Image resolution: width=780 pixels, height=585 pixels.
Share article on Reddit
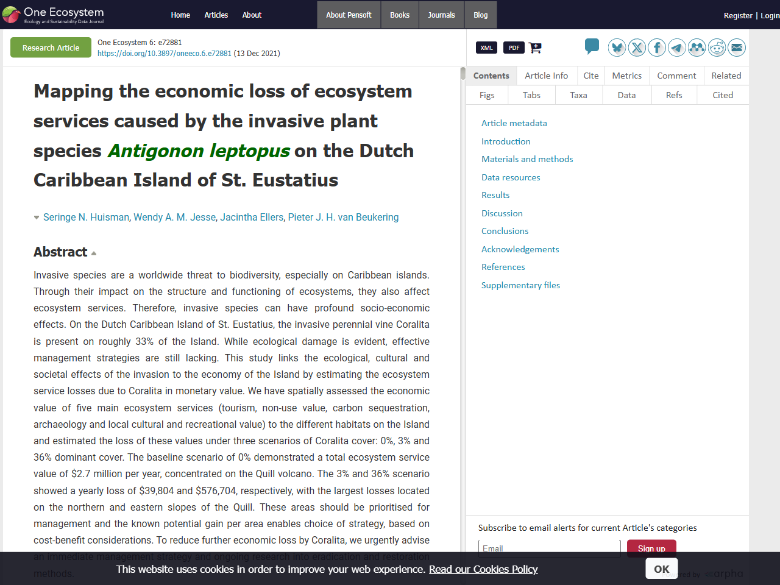tap(717, 48)
